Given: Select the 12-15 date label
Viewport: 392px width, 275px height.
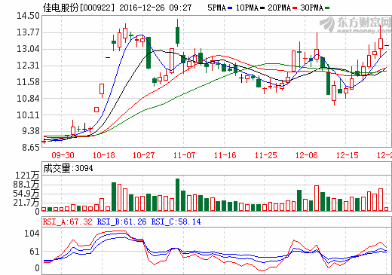Looking at the screenshot, I should 347,155.
